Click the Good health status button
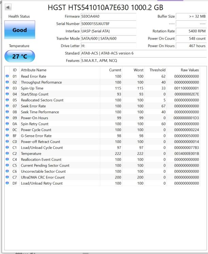 coord(20,30)
